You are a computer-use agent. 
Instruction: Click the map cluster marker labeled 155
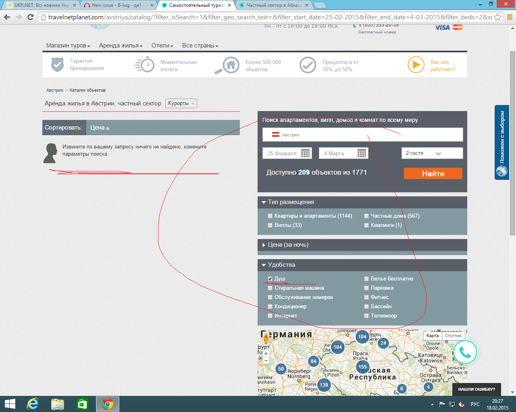click(x=363, y=367)
